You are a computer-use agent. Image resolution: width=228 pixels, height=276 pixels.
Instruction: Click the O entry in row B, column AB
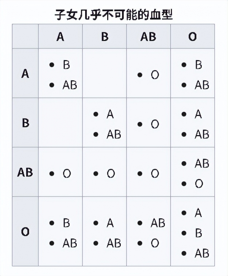[155, 124]
